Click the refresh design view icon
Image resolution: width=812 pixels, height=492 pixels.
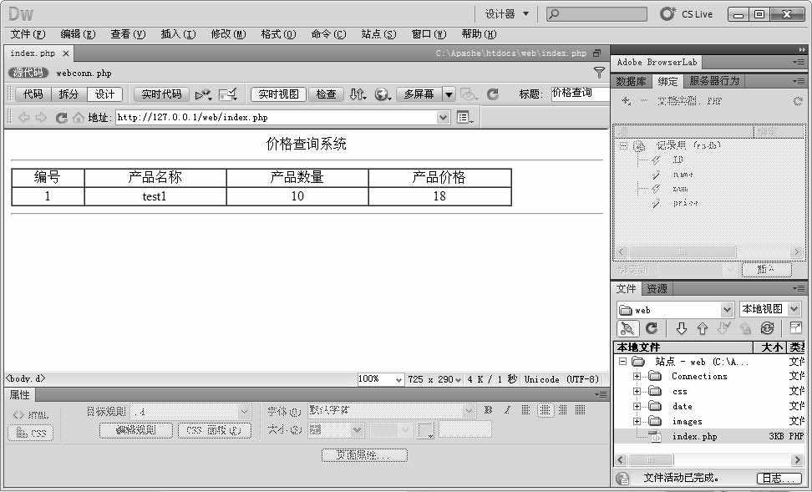(493, 94)
